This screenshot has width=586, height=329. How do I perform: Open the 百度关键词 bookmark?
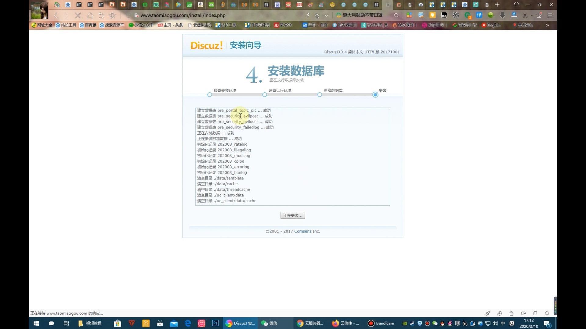pyautogui.click(x=257, y=25)
